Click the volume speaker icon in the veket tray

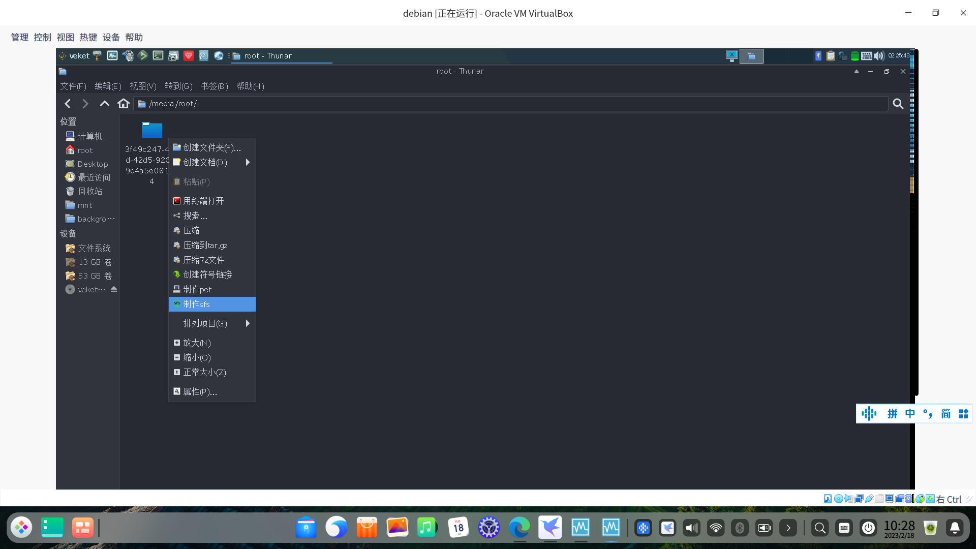pyautogui.click(x=879, y=56)
